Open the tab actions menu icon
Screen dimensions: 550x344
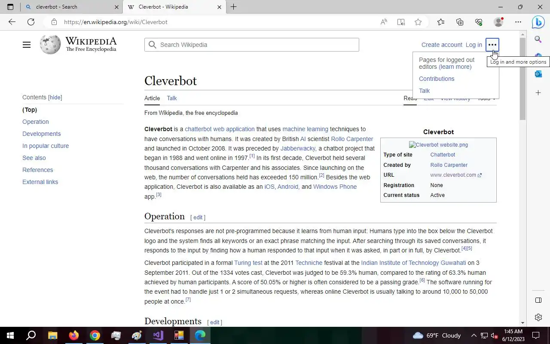(x=10, y=7)
